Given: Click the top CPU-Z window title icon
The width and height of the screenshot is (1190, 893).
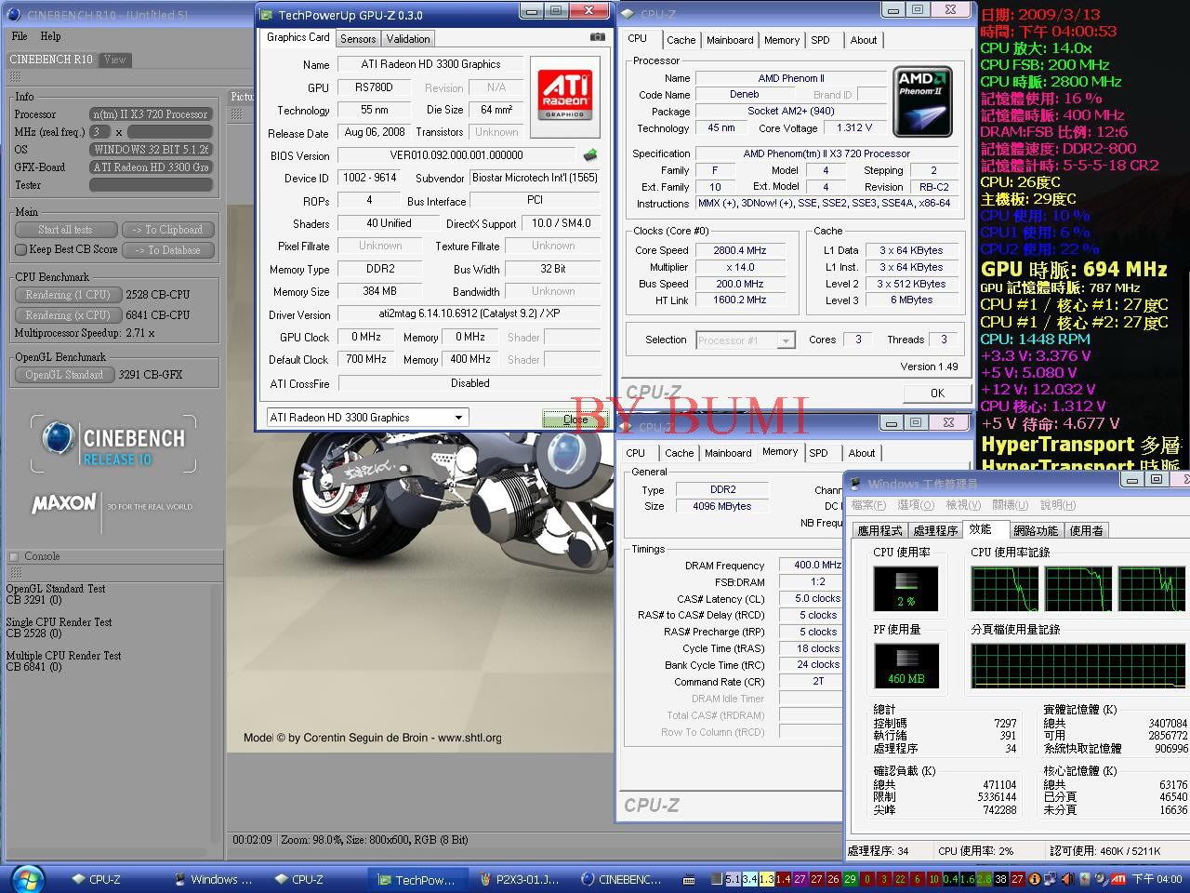Looking at the screenshot, I should point(628,14).
